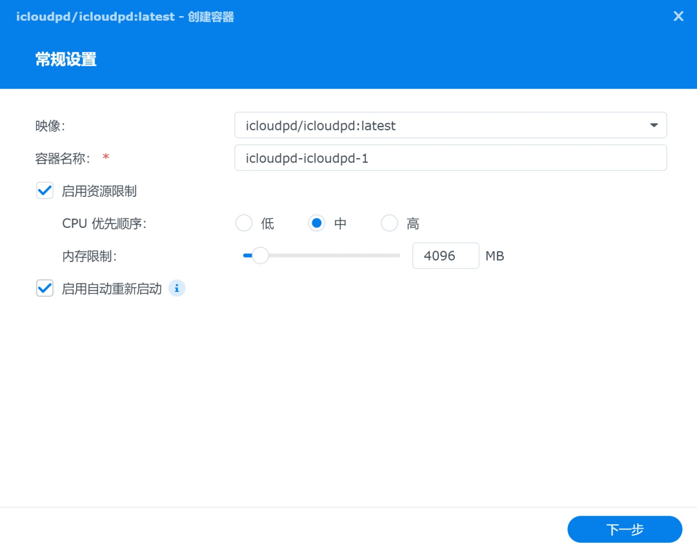Click the 下一步 button
Screen dimensions: 697x550
coord(625,529)
